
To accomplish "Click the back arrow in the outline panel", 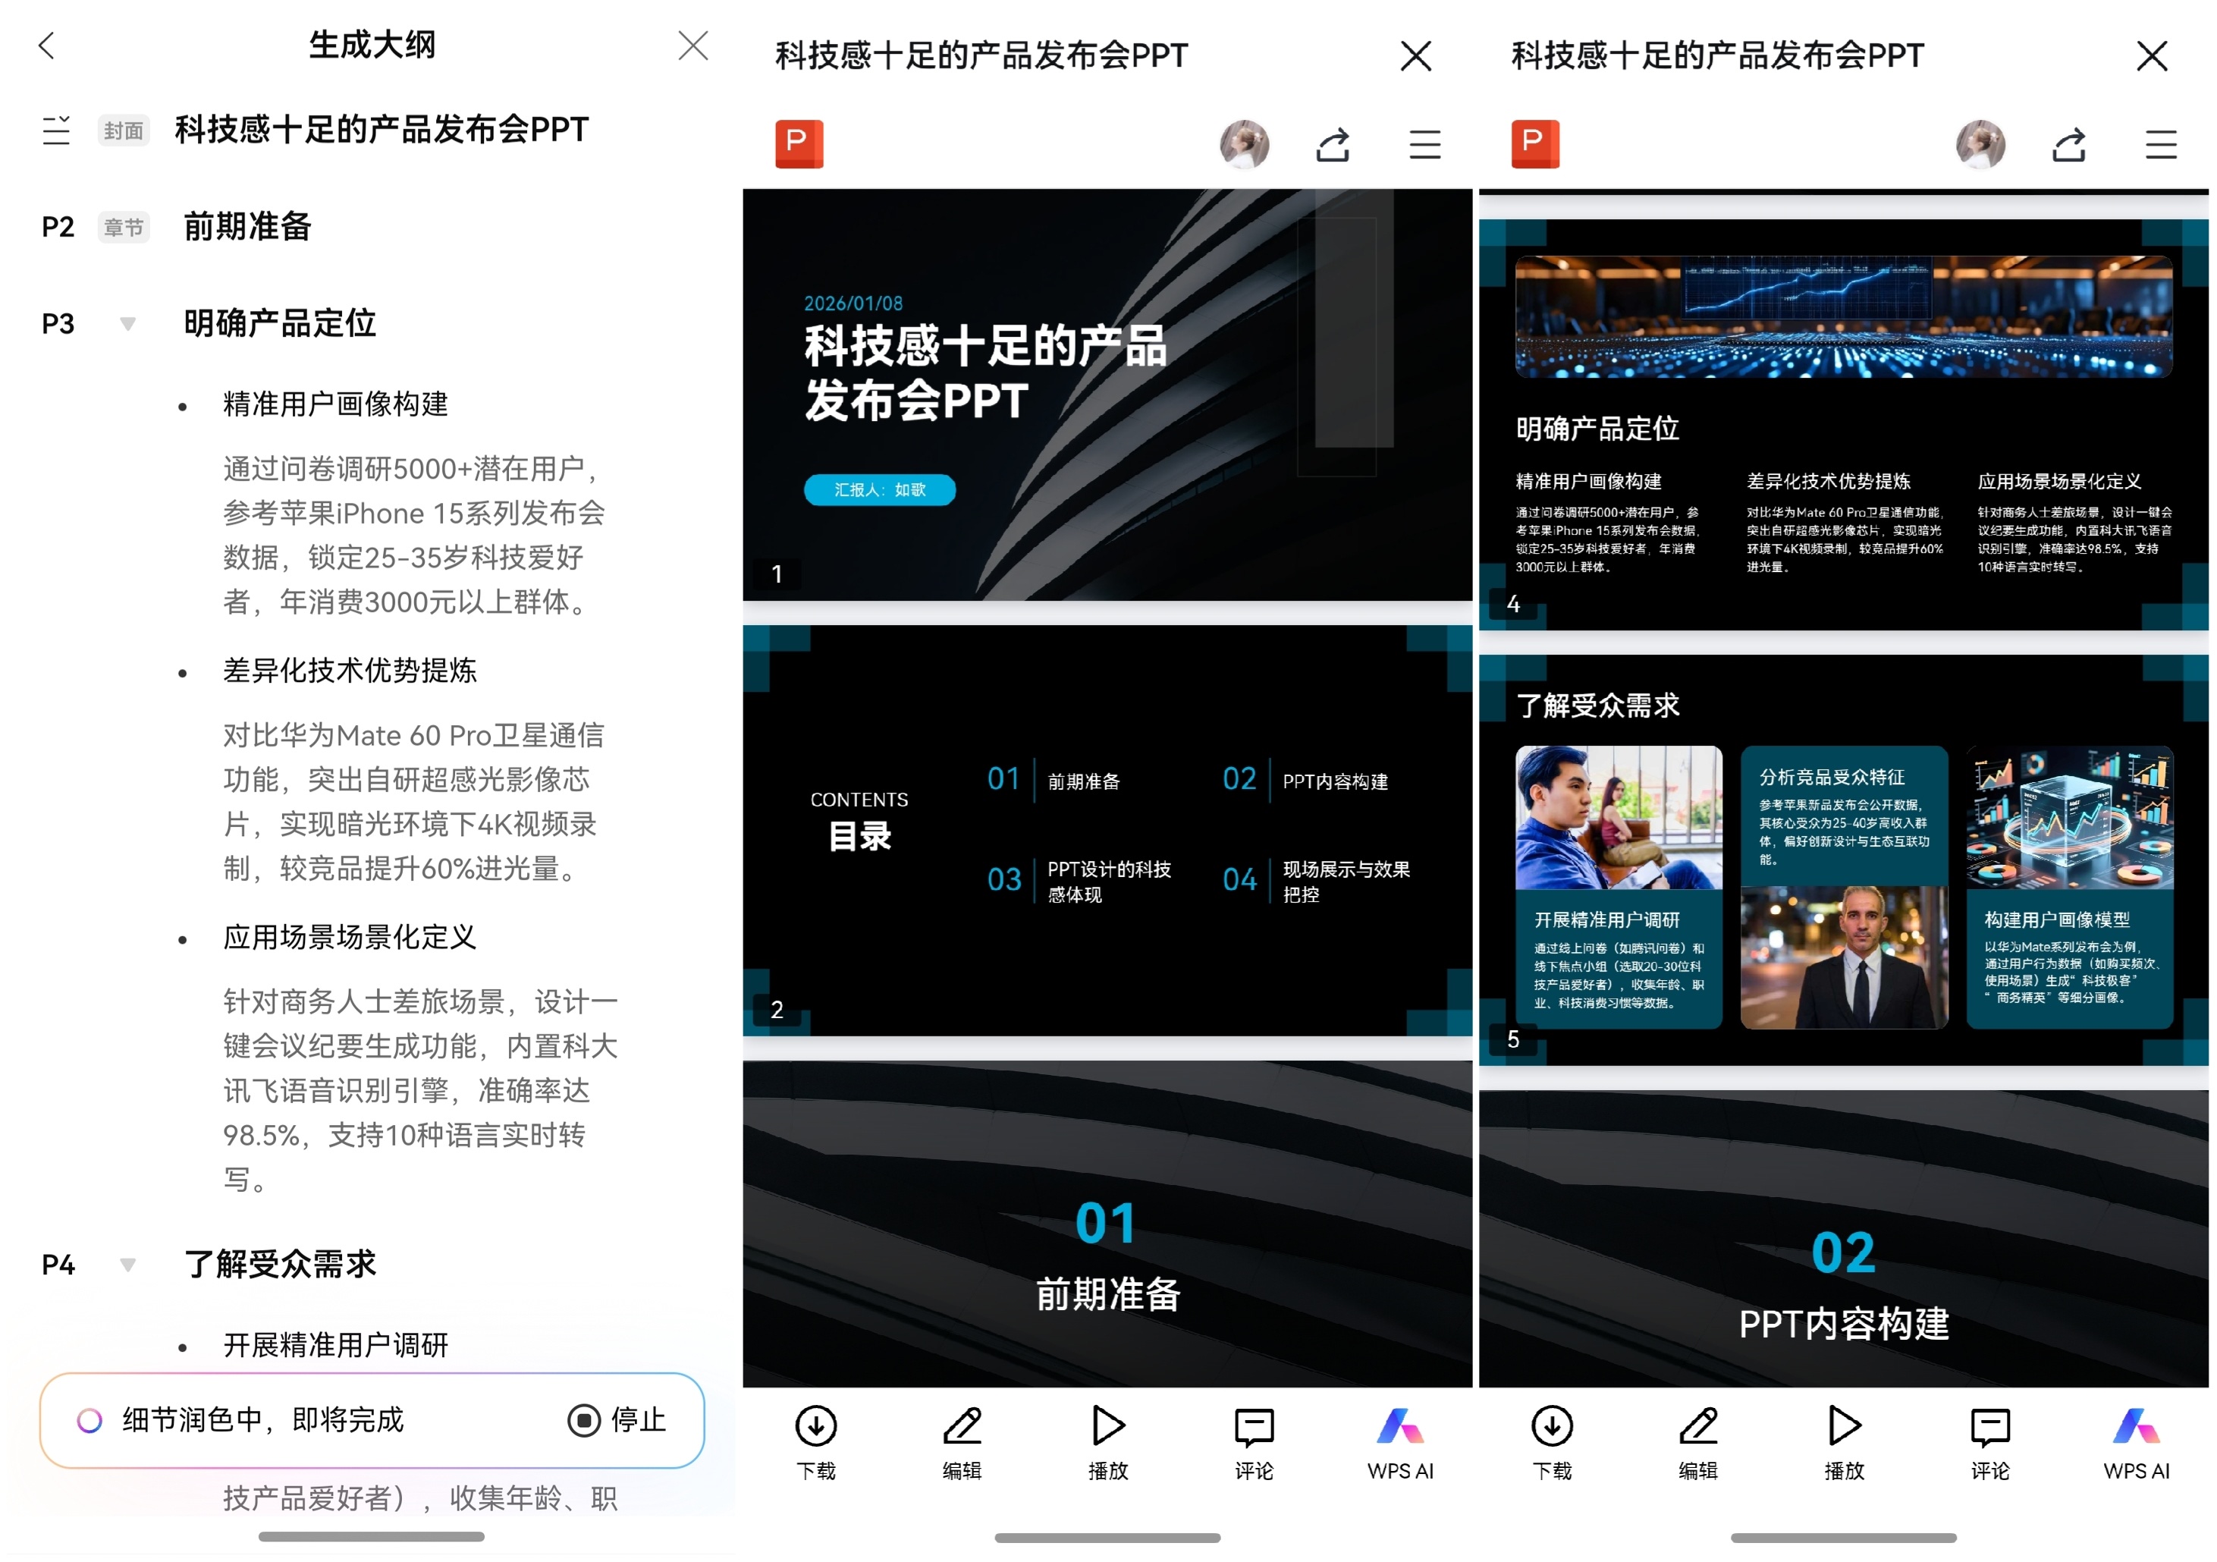I will coord(46,46).
